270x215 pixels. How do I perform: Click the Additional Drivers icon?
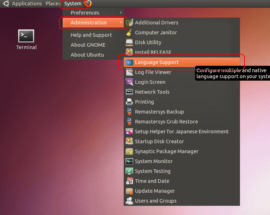click(129, 23)
